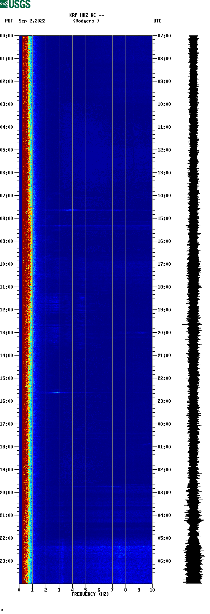Click the 08:00 UTC time label
210x614 pixels.
[x=164, y=59]
